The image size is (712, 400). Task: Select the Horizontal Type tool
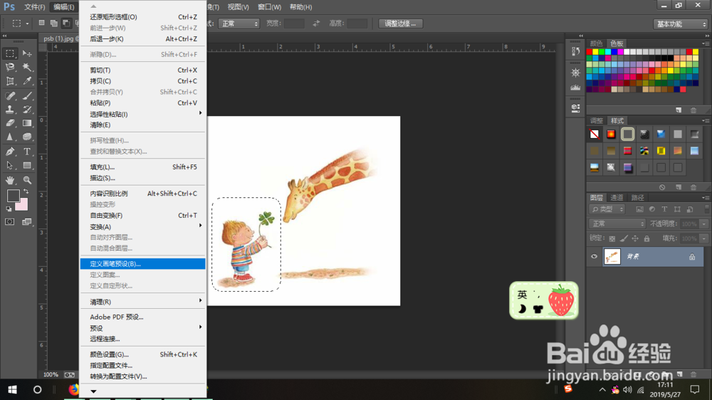coord(27,152)
